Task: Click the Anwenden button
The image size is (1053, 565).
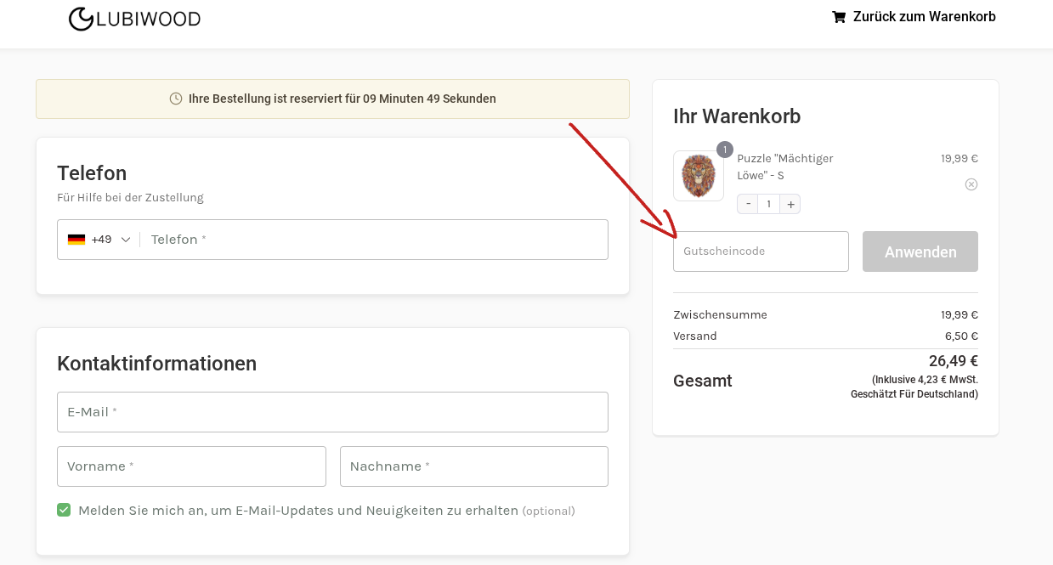Action: pyautogui.click(x=920, y=251)
